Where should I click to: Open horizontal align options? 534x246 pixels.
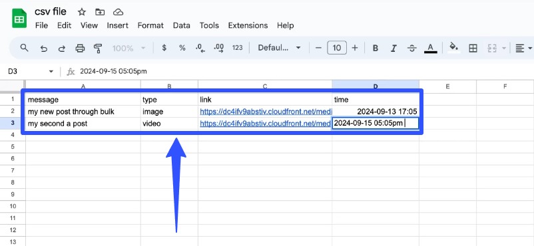(523, 48)
